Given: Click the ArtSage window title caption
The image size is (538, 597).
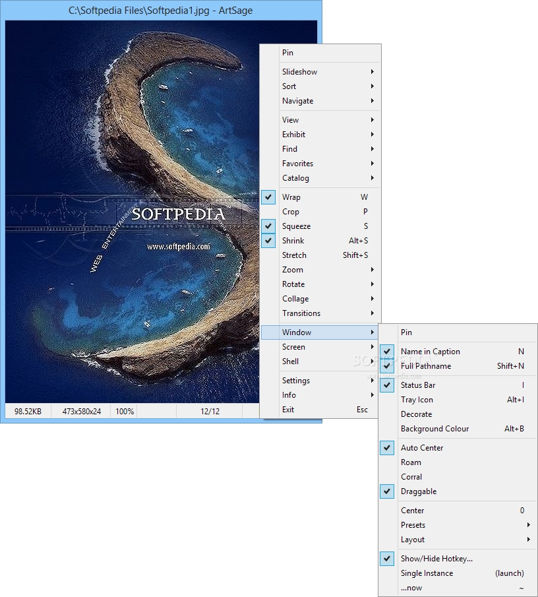Looking at the screenshot, I should [161, 11].
